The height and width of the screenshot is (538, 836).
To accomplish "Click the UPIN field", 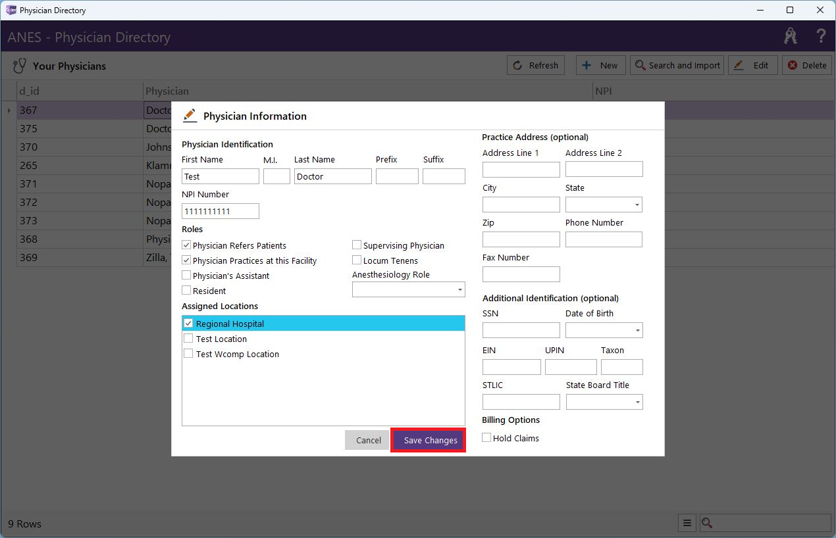I will pos(571,367).
